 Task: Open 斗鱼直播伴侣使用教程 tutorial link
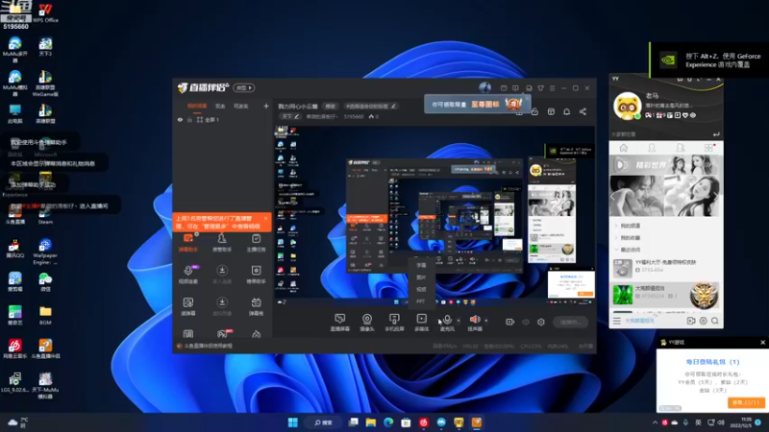(x=208, y=346)
